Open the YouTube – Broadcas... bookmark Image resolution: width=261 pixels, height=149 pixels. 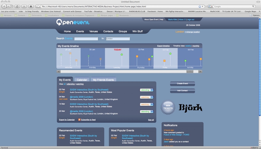pyautogui.click(x=94, y=11)
